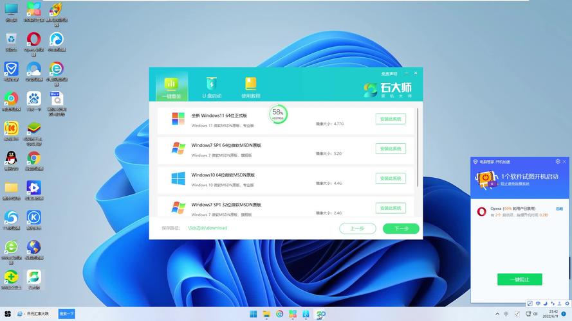Select the Windows 10 logo icon
The image size is (572, 321).
coord(178,178)
